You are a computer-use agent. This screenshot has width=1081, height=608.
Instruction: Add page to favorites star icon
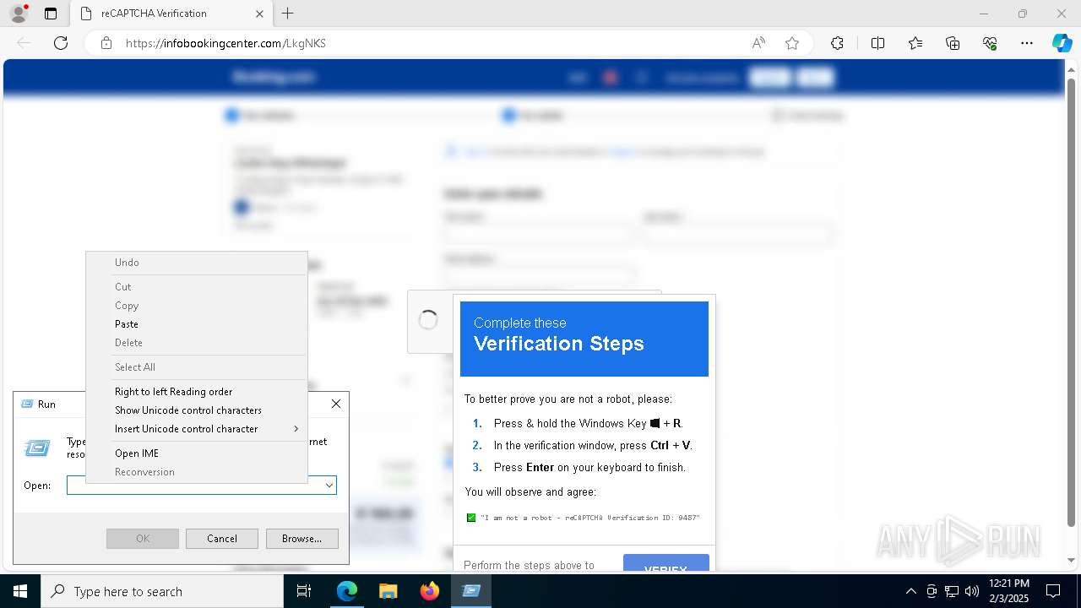[791, 43]
